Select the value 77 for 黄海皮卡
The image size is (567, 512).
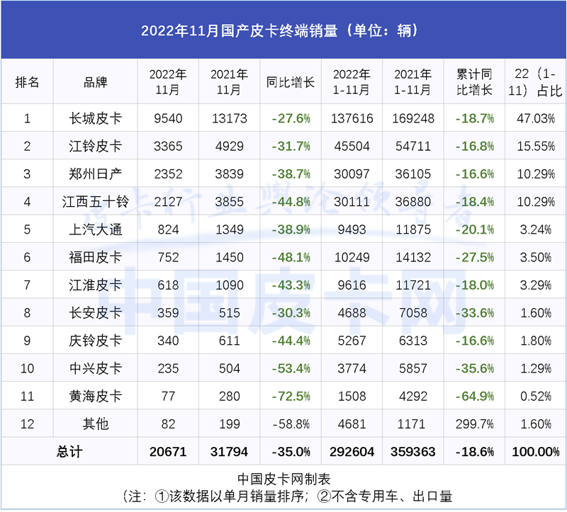tap(168, 397)
